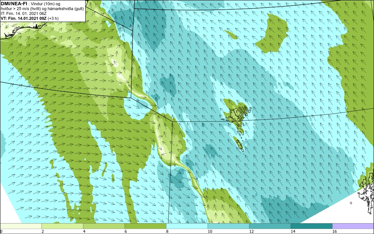The height and width of the screenshot is (234, 374).
Task: Click the light cyan 8–10 m/s swatch
Action: click(x=187, y=226)
